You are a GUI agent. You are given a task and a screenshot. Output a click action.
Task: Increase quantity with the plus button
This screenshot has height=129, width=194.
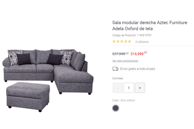(140, 88)
